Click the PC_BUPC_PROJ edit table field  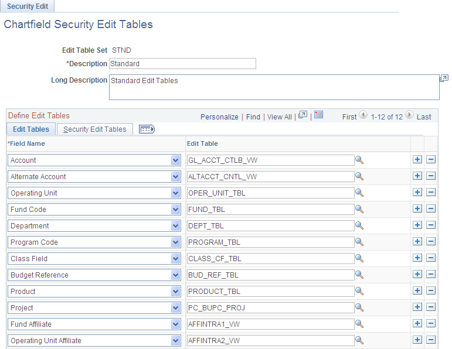point(271,308)
